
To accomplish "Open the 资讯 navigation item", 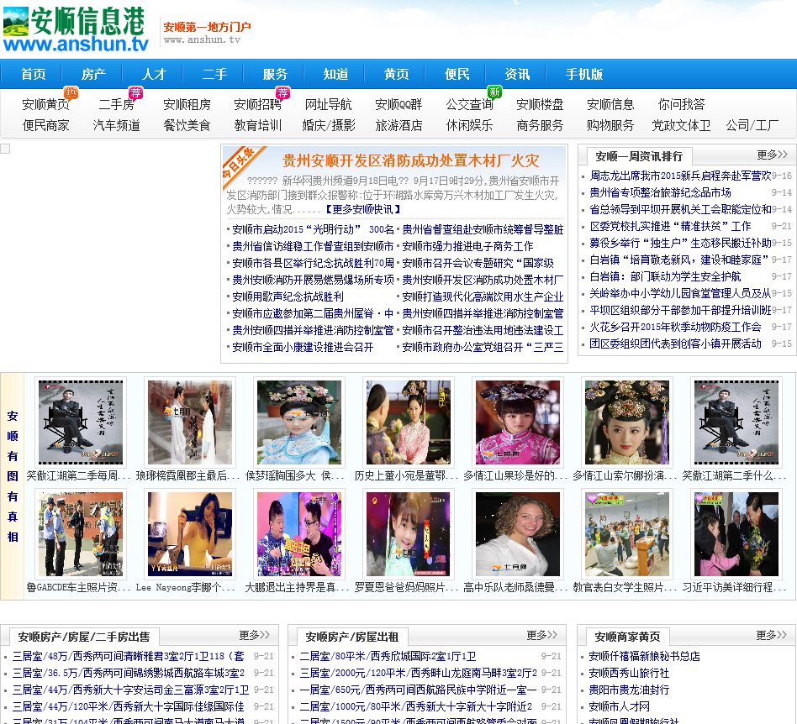I will [x=517, y=74].
